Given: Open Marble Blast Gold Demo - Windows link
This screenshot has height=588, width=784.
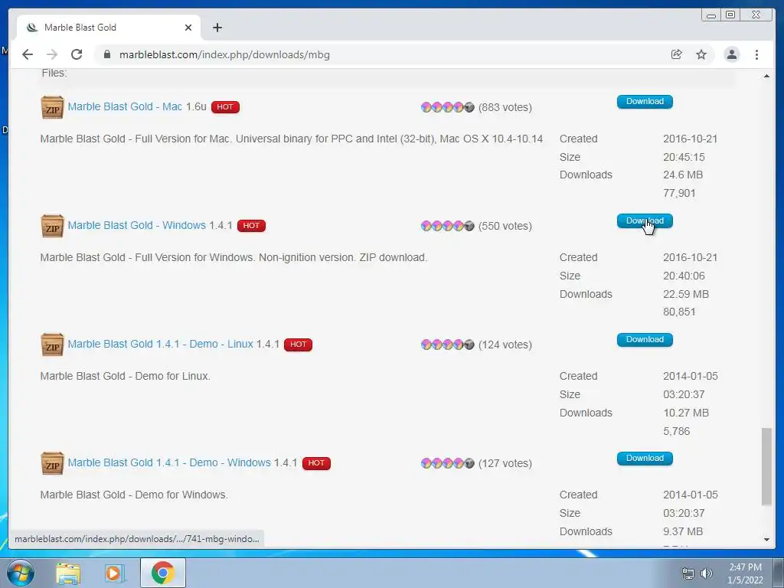Looking at the screenshot, I should [x=169, y=462].
